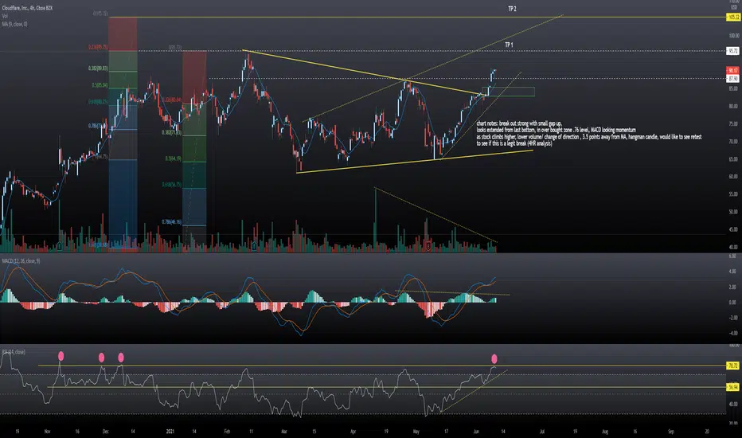Click the yellow 78.72 RSI level label
The width and height of the screenshot is (742, 438).
tap(733, 366)
